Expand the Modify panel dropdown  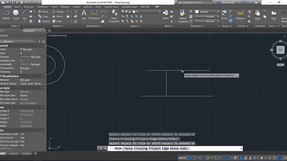(x=58, y=26)
